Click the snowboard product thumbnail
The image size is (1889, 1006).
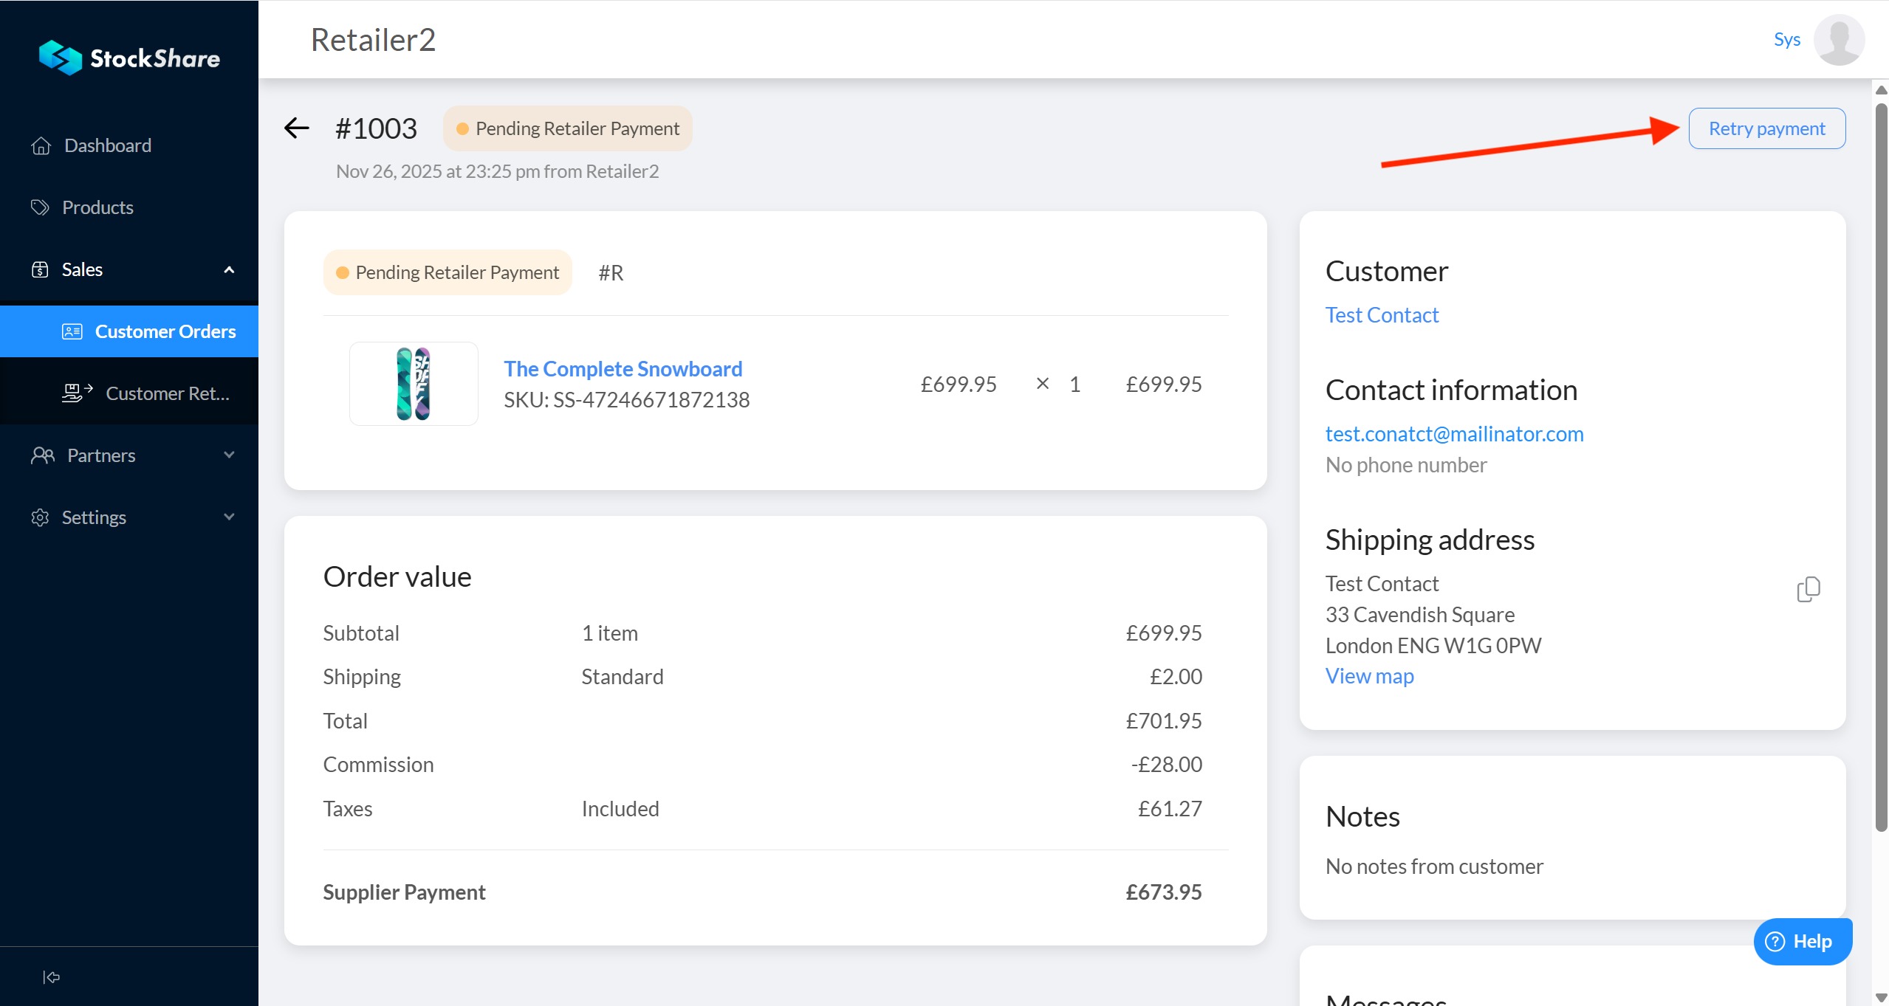tap(414, 384)
